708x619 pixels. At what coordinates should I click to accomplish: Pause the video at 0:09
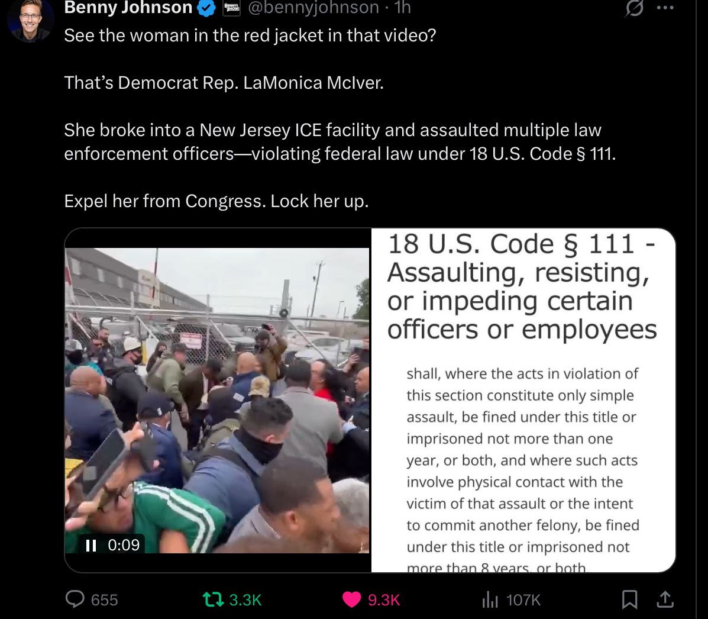[x=91, y=546]
